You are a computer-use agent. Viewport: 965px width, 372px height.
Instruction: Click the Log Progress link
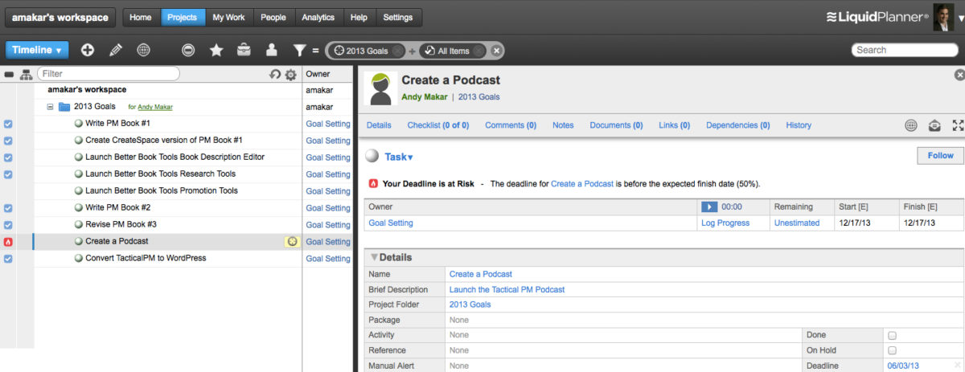(725, 223)
